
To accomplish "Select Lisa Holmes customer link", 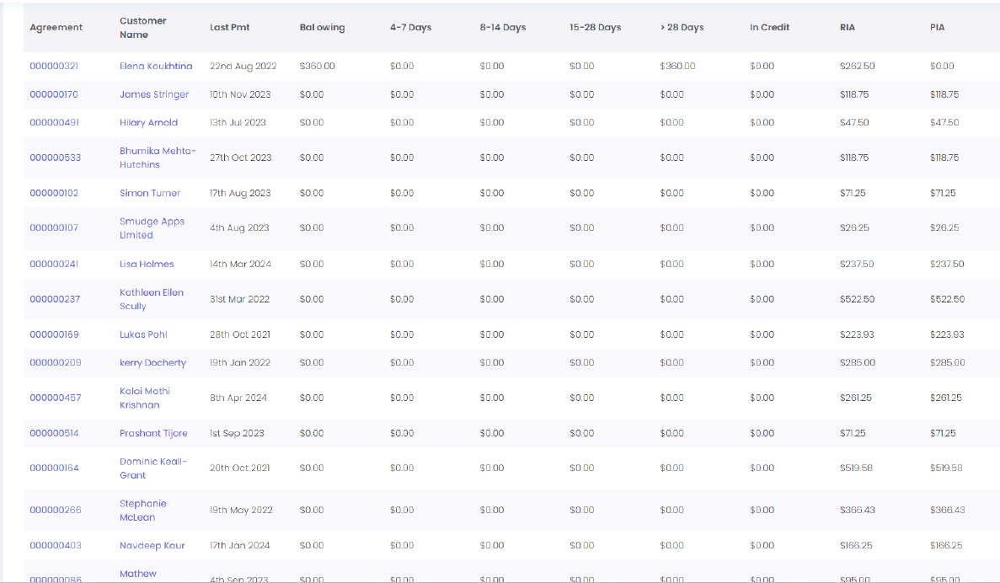I will tap(147, 264).
